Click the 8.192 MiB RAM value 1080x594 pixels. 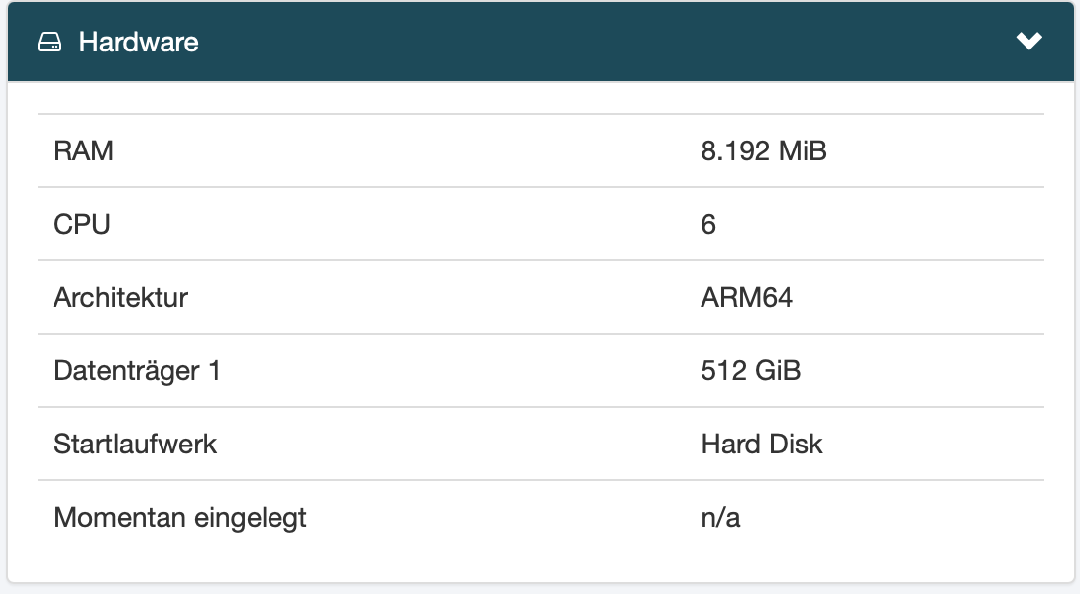click(764, 150)
